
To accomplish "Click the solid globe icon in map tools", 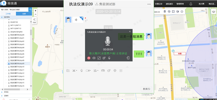I will point(178,12).
